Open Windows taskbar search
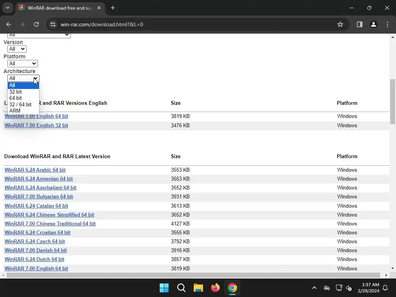This screenshot has width=396, height=297. (x=181, y=288)
